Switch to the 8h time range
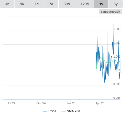The image size is (123, 118). [x=22, y=4]
